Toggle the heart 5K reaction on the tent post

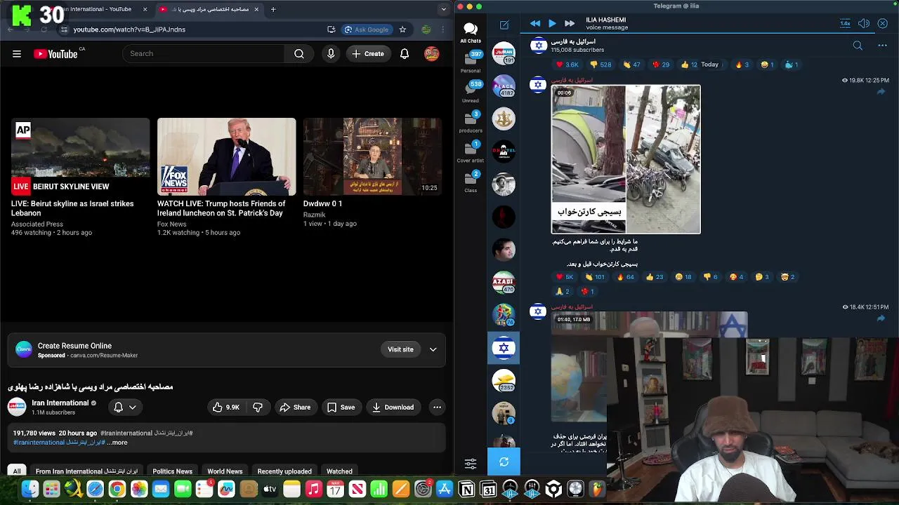pos(565,277)
